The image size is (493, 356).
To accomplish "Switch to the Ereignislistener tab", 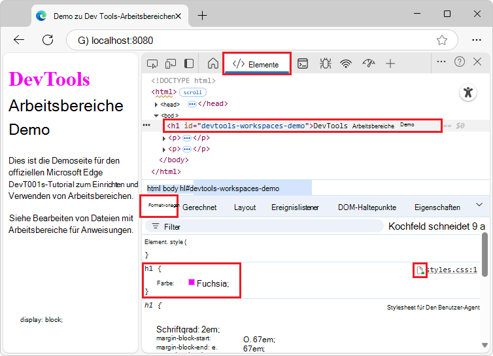I will (295, 207).
